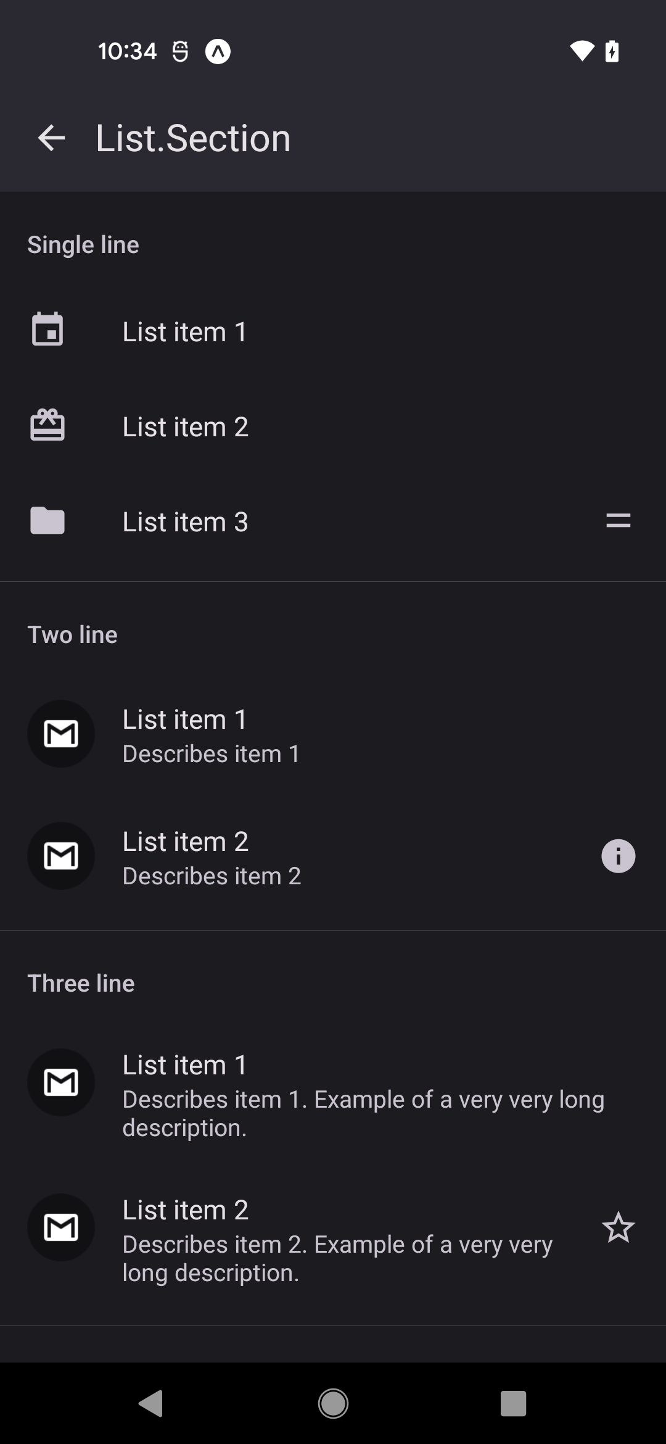
Task: Open item labeled Describes item 2
Action: [212, 876]
